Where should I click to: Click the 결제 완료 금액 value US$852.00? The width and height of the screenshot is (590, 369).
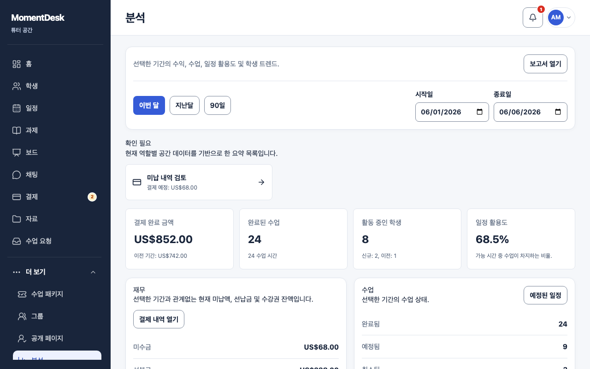tap(163, 239)
